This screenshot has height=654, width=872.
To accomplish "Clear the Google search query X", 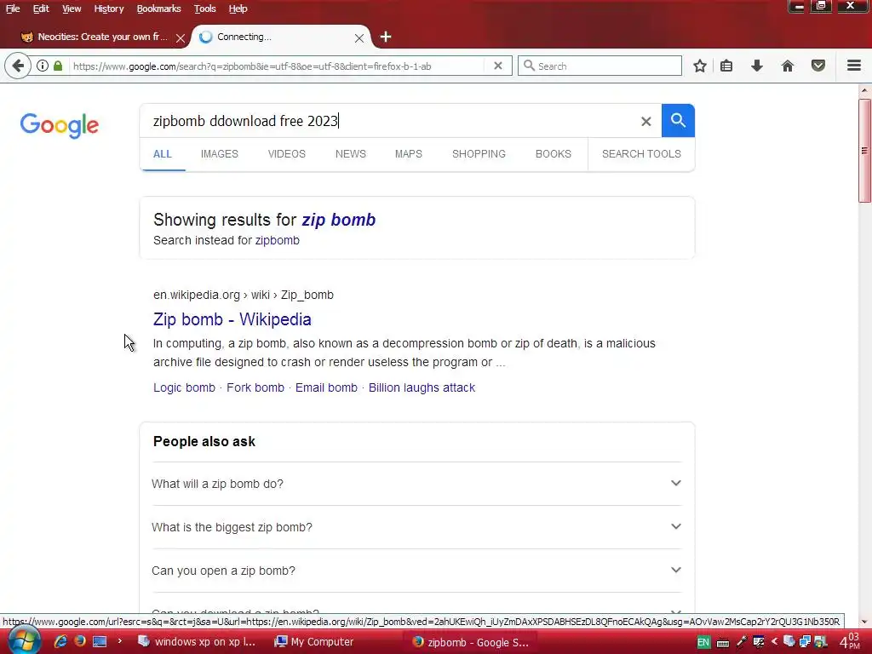I will click(645, 121).
